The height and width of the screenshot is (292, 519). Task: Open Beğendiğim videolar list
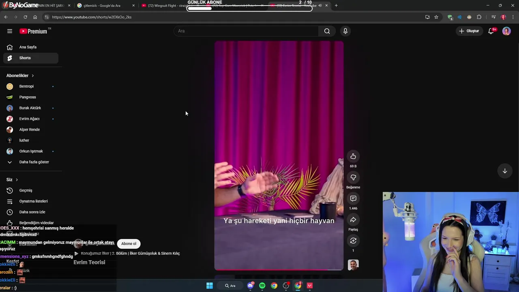(x=31, y=223)
